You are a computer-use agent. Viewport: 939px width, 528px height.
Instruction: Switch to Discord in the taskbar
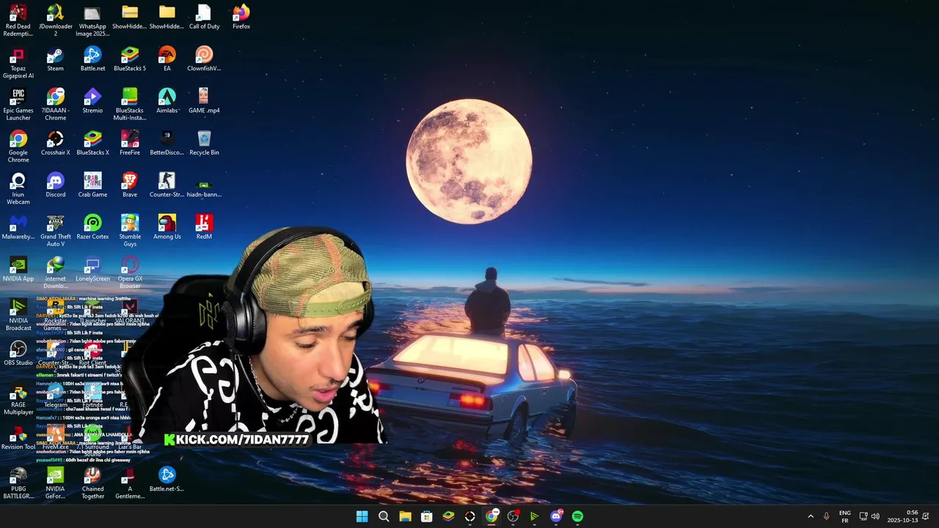556,516
